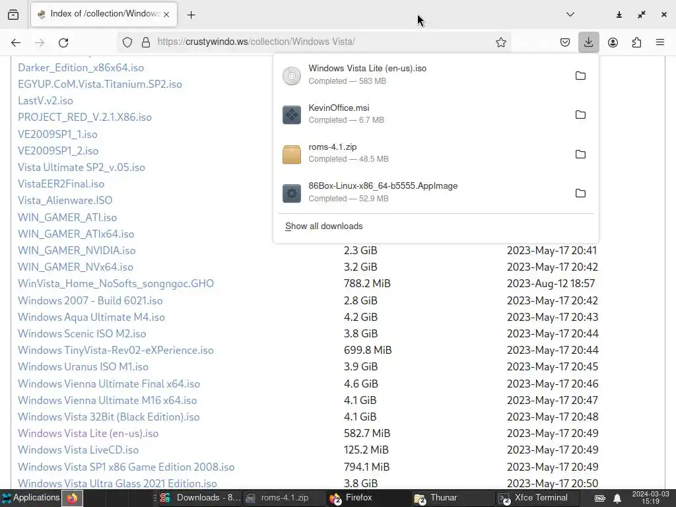Show KevinOffice.msi in its folder
The image size is (676, 507).
click(x=580, y=115)
